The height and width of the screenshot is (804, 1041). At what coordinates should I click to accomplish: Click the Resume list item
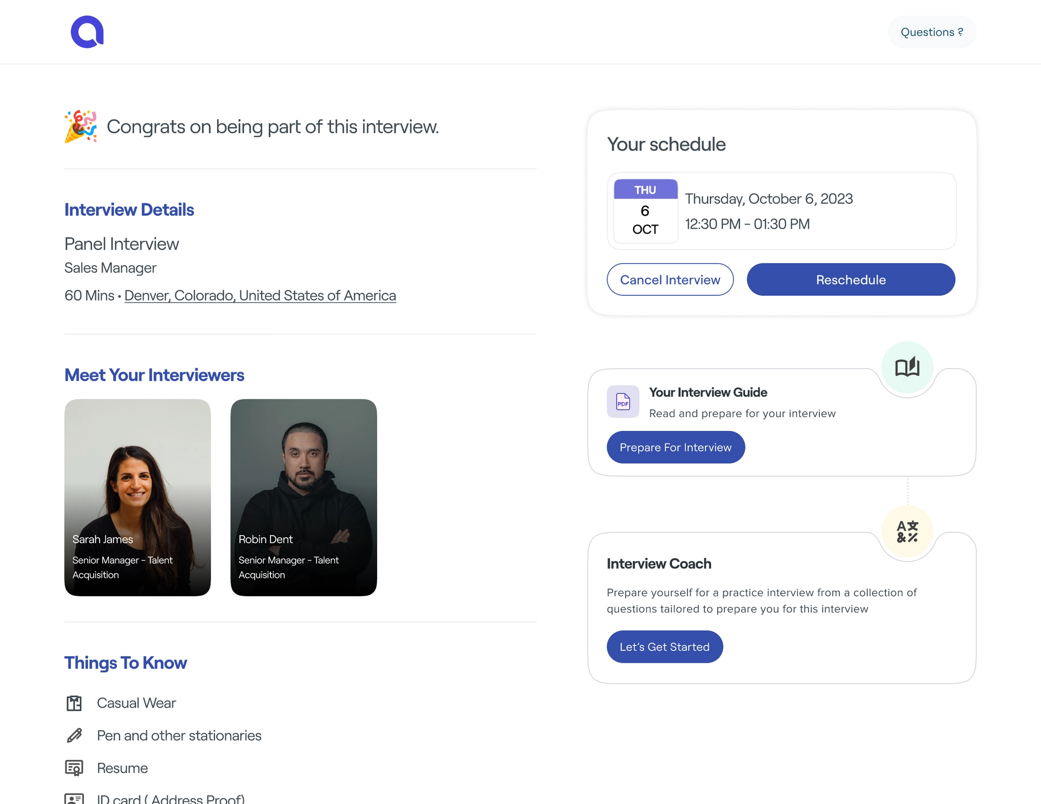pyautogui.click(x=123, y=768)
